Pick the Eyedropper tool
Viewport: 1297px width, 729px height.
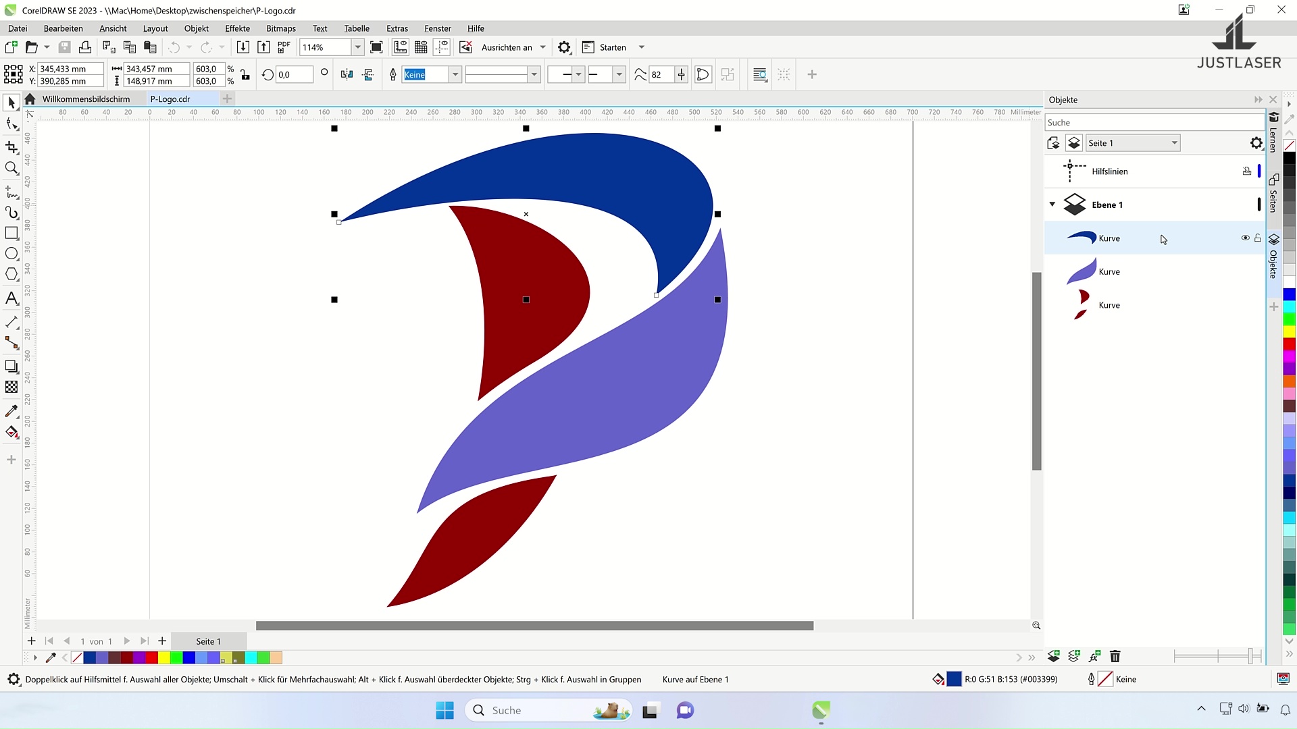11,411
